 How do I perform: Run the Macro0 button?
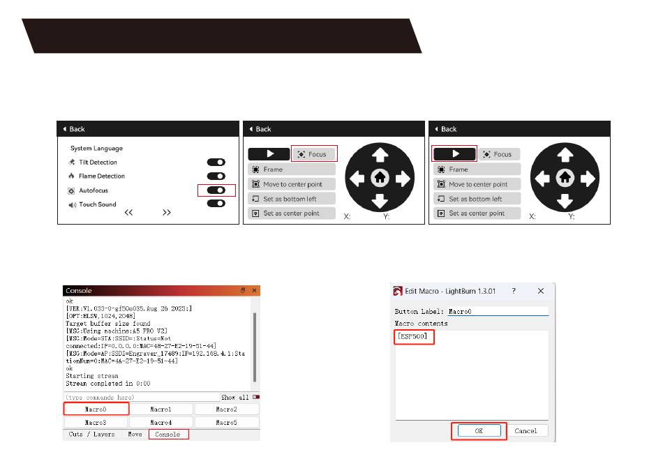click(96, 409)
